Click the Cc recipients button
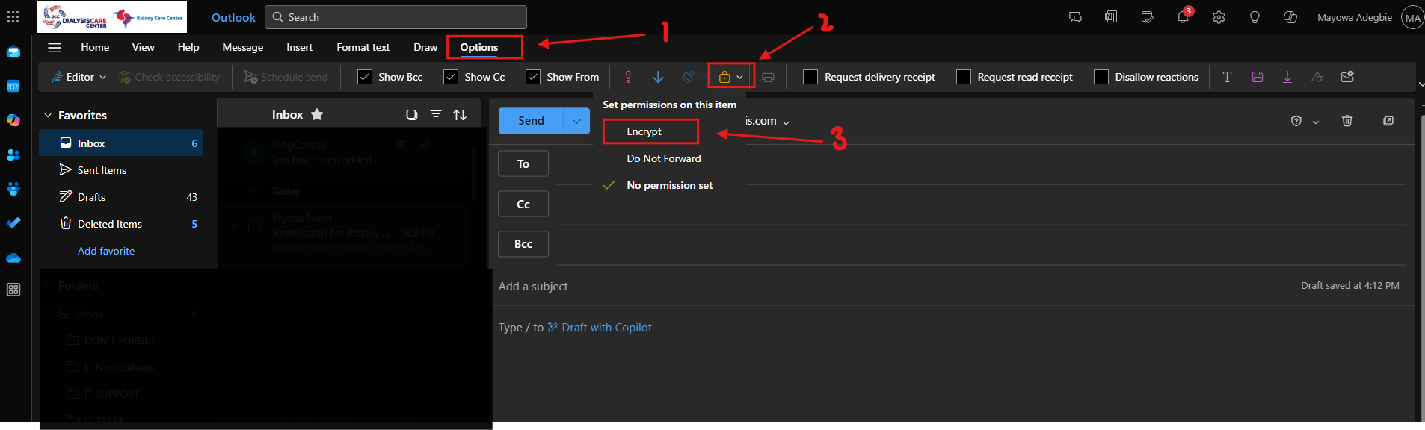The height and width of the screenshot is (430, 1425). click(523, 204)
